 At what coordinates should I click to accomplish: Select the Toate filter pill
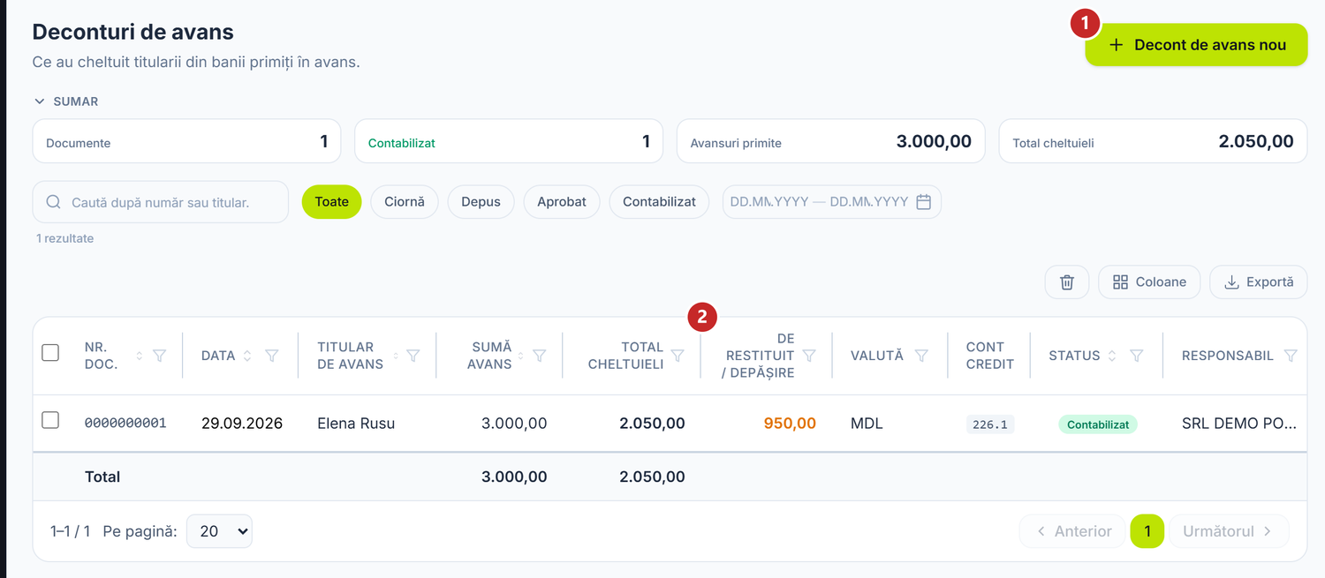pyautogui.click(x=331, y=202)
